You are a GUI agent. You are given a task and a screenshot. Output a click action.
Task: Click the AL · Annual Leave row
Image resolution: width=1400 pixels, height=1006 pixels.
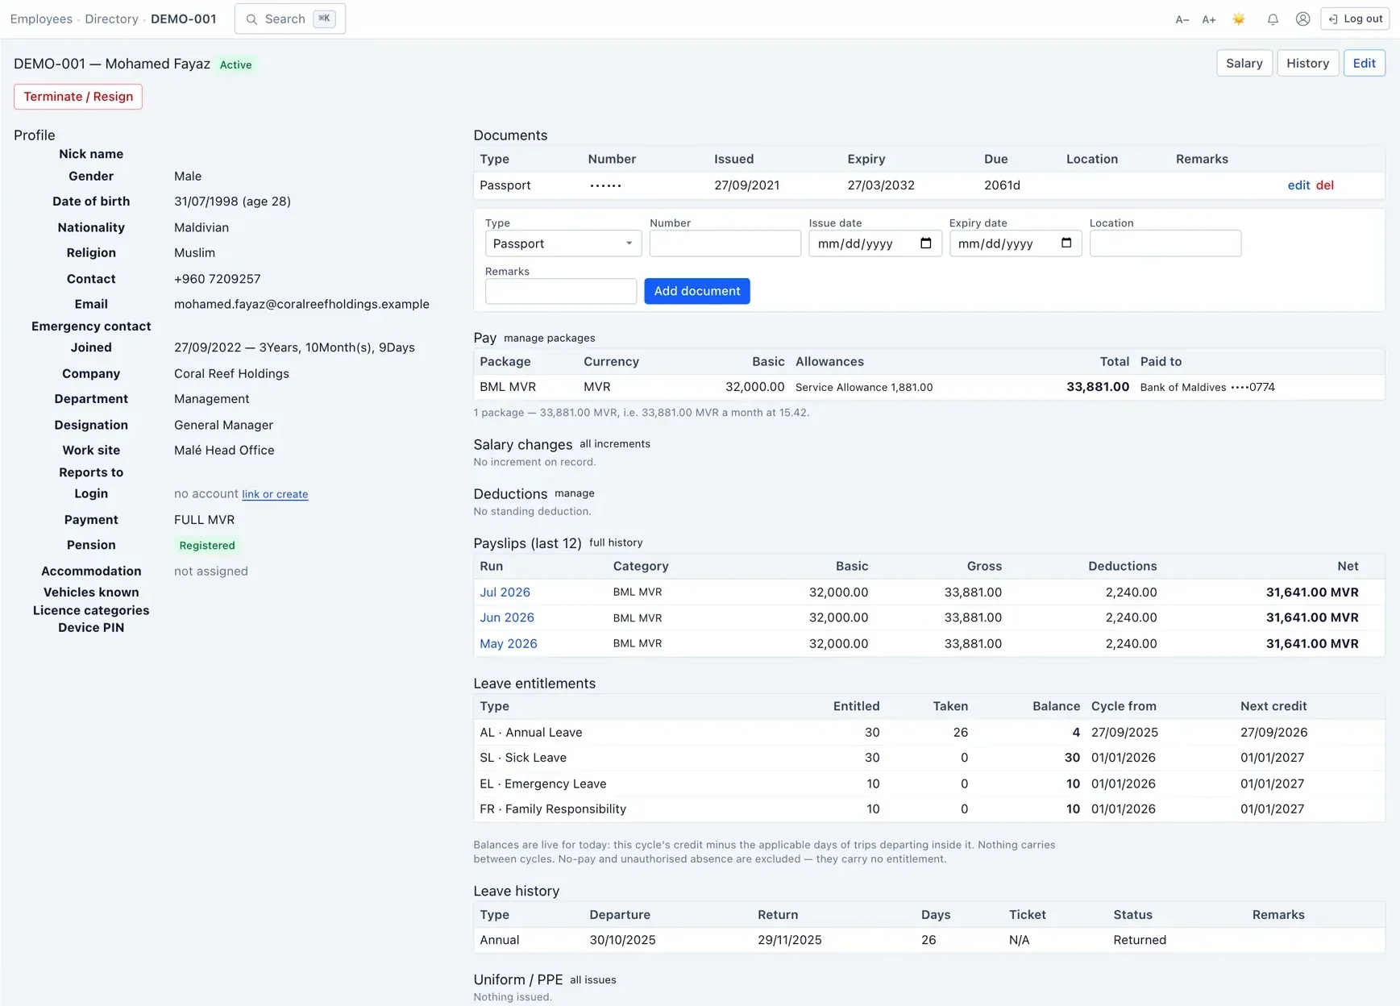tap(928, 732)
